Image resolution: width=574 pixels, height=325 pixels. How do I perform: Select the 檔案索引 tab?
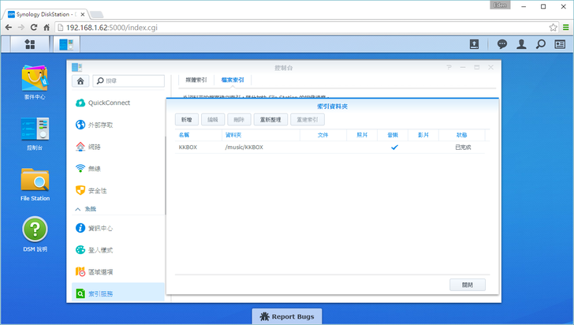click(231, 80)
